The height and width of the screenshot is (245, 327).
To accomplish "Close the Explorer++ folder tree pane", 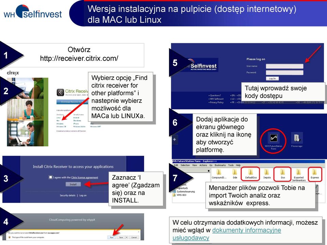I will coord(208,171).
